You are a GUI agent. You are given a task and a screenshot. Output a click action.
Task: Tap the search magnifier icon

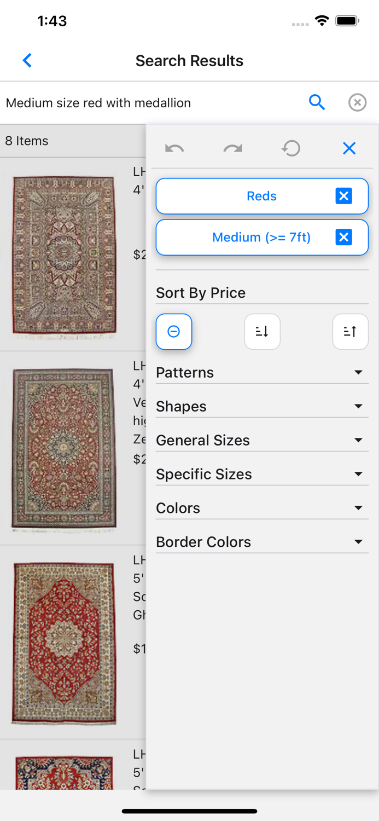[317, 102]
